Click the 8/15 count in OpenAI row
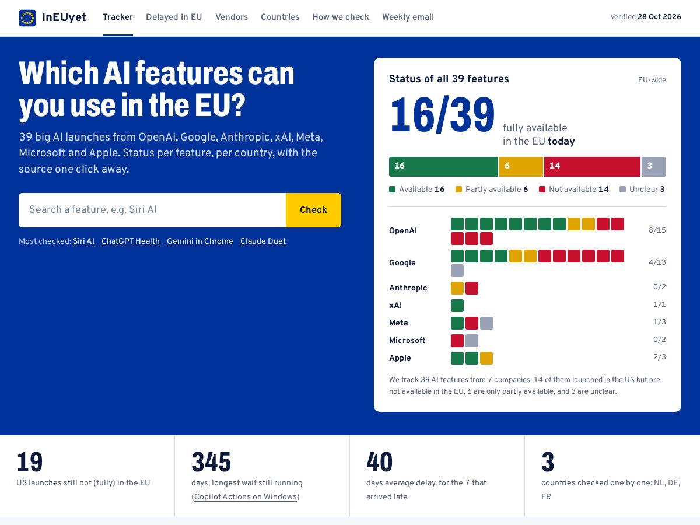Viewport: 700px width, 525px height. pyautogui.click(x=657, y=230)
